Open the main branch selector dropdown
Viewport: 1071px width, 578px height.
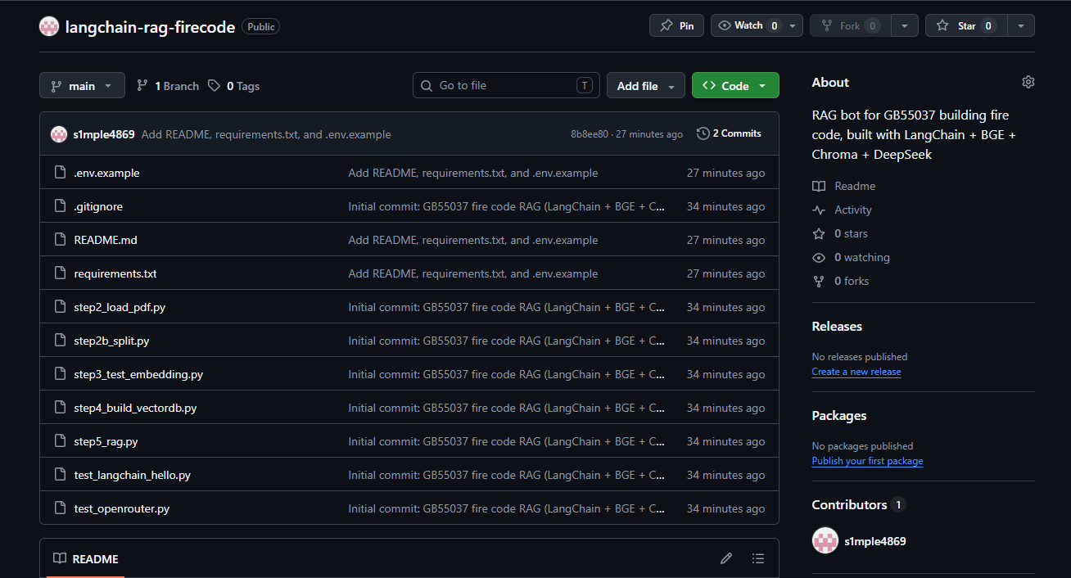coord(82,85)
